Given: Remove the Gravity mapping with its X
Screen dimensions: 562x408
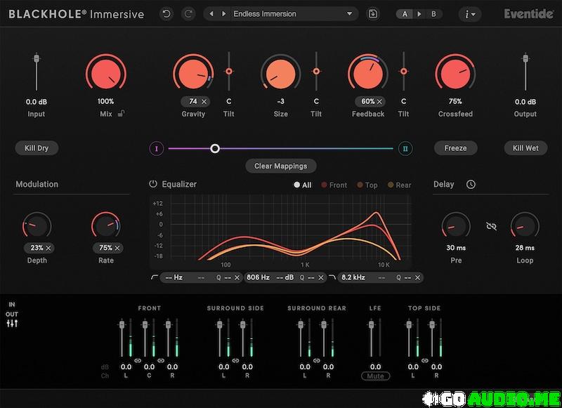Looking at the screenshot, I should click(204, 102).
